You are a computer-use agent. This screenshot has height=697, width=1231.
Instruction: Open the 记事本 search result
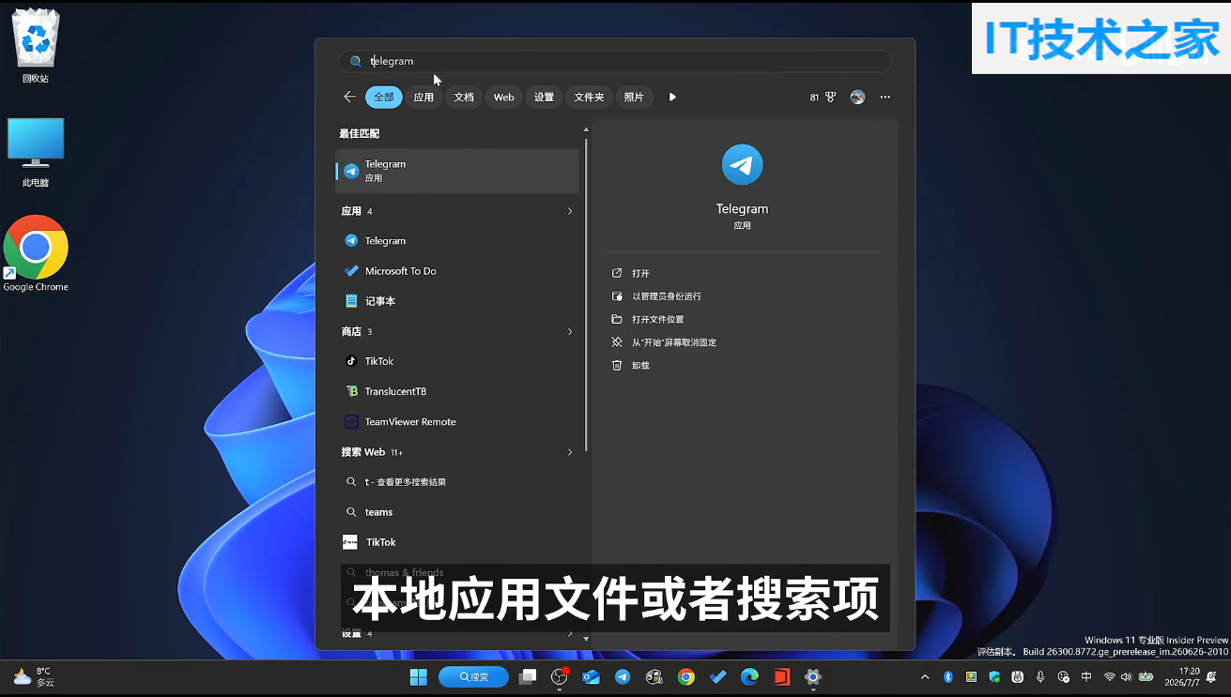[x=457, y=301]
